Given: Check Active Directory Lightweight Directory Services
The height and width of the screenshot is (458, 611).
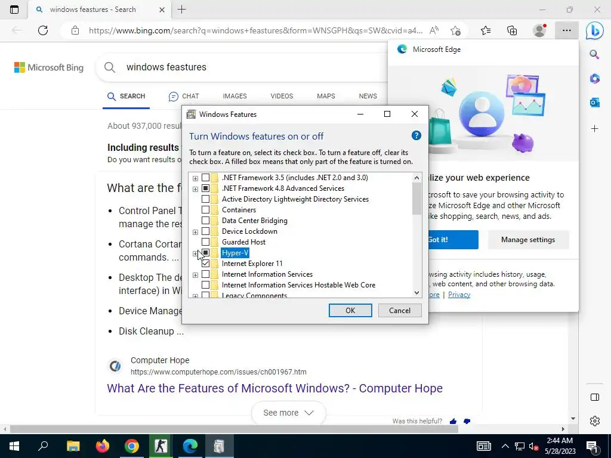Looking at the screenshot, I should click(x=205, y=199).
